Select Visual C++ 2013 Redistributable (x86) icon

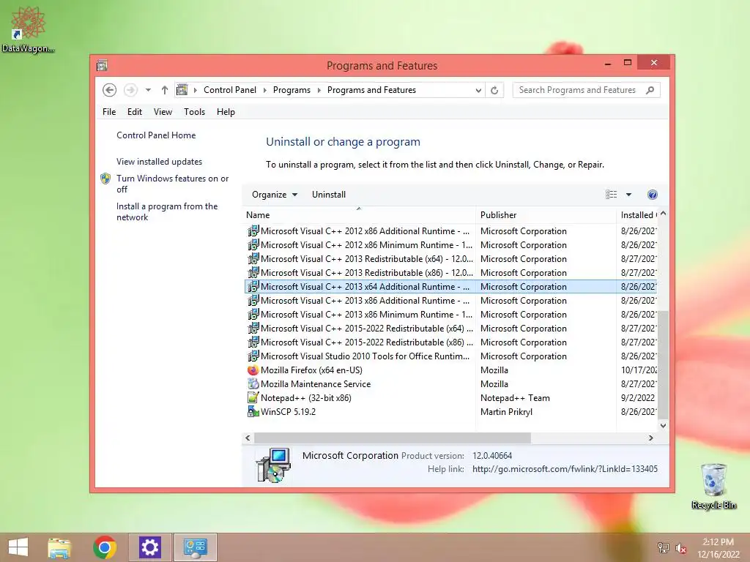(x=253, y=272)
